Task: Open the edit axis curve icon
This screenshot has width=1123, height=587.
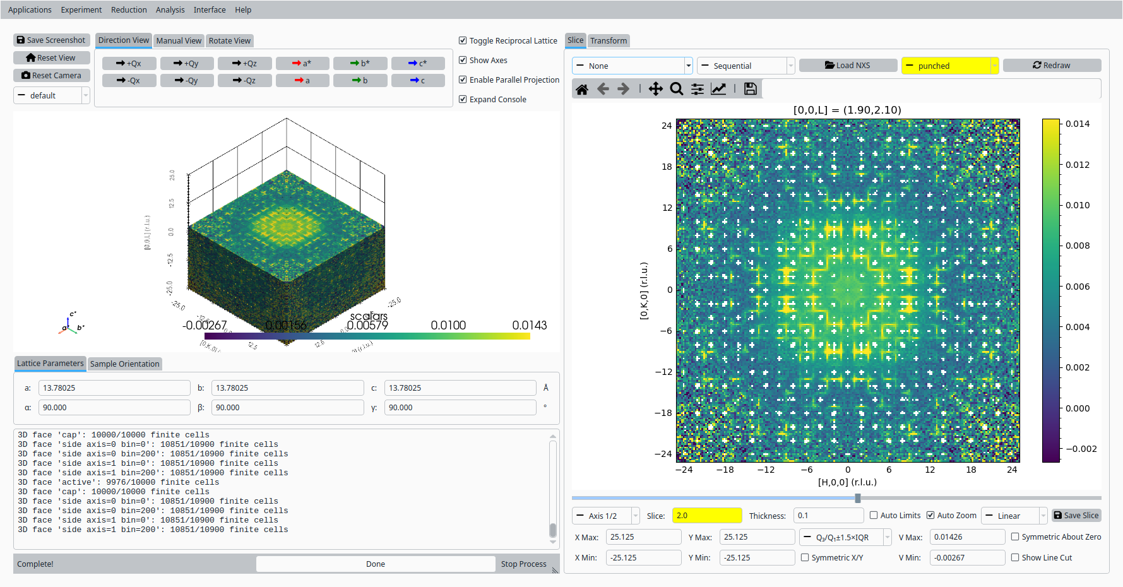Action: [x=718, y=89]
